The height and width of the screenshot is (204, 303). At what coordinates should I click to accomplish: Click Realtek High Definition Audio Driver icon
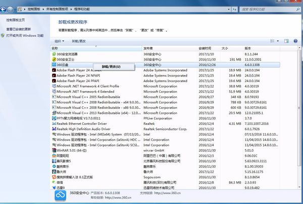[54, 129]
